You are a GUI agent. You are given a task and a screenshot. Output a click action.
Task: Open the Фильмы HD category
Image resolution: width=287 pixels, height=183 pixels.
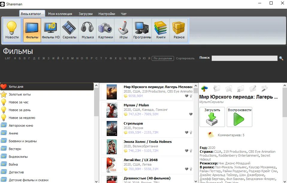(x=51, y=30)
